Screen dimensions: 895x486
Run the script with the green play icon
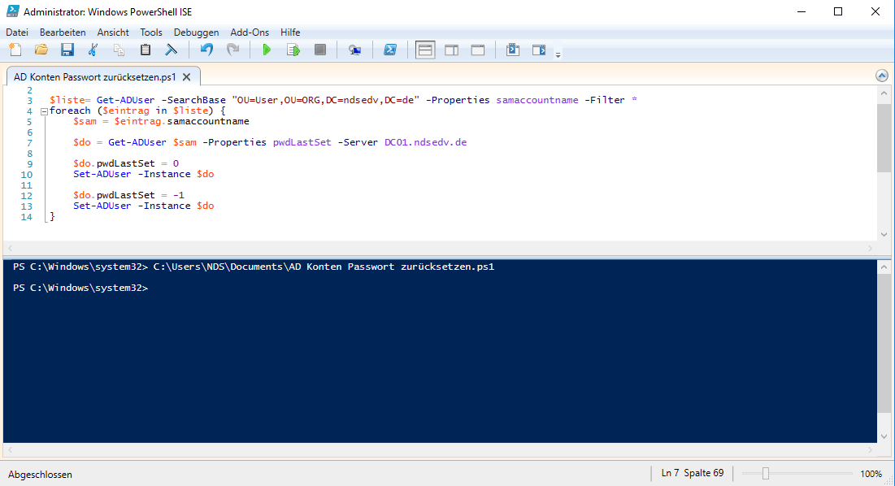click(266, 50)
